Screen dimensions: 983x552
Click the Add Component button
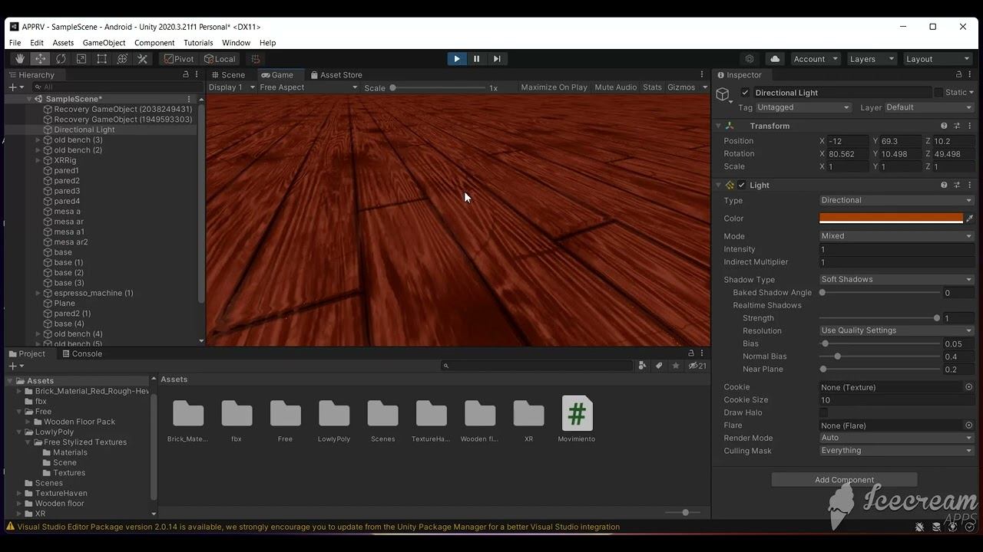(844, 480)
